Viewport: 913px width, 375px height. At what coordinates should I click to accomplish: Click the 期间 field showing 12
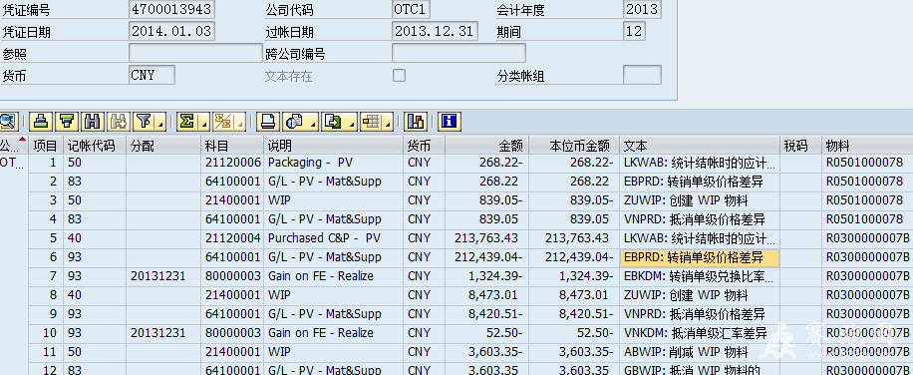pyautogui.click(x=634, y=31)
